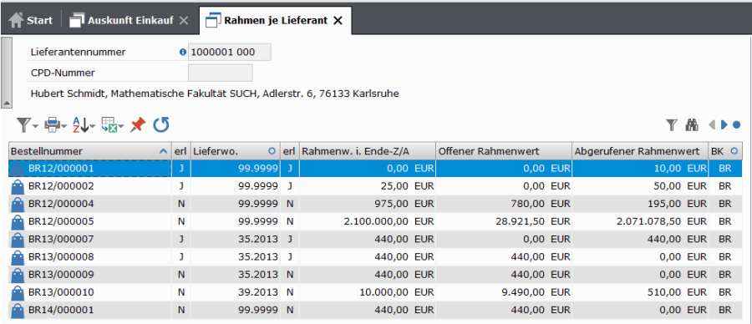
Task: Click the info icon beside Lieferantennummer
Action: click(x=182, y=53)
